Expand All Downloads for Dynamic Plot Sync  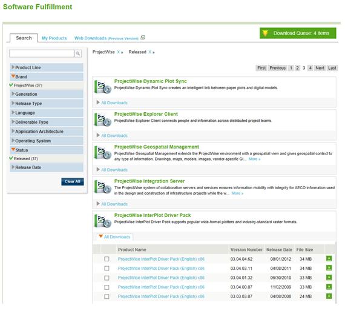pyautogui.click(x=112, y=102)
